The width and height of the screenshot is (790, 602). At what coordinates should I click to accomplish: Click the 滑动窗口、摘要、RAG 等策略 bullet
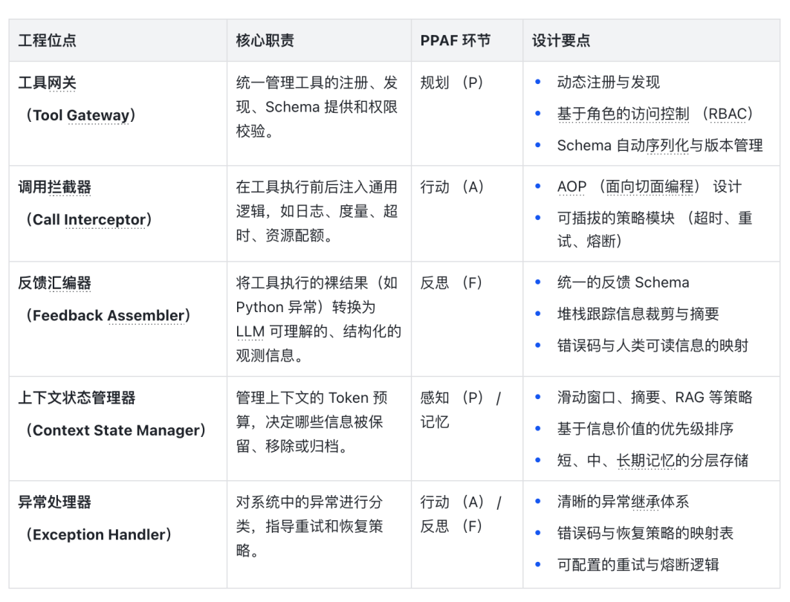654,398
